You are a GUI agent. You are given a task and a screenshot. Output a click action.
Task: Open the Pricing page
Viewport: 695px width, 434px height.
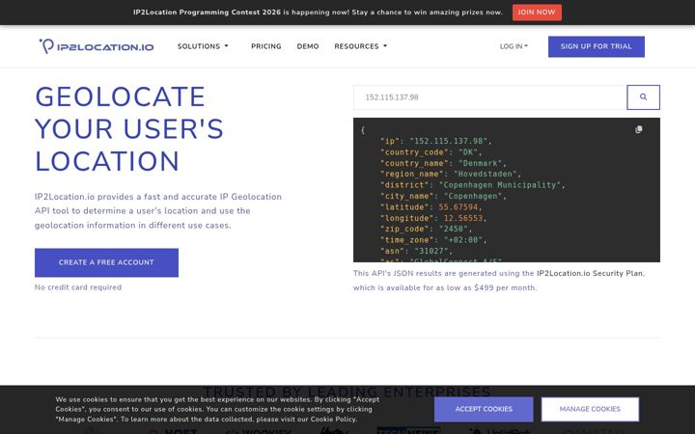pos(266,46)
